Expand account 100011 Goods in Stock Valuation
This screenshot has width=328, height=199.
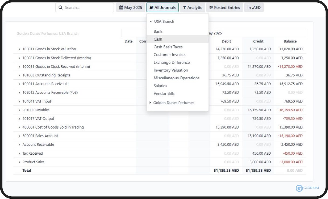click(x=19, y=49)
